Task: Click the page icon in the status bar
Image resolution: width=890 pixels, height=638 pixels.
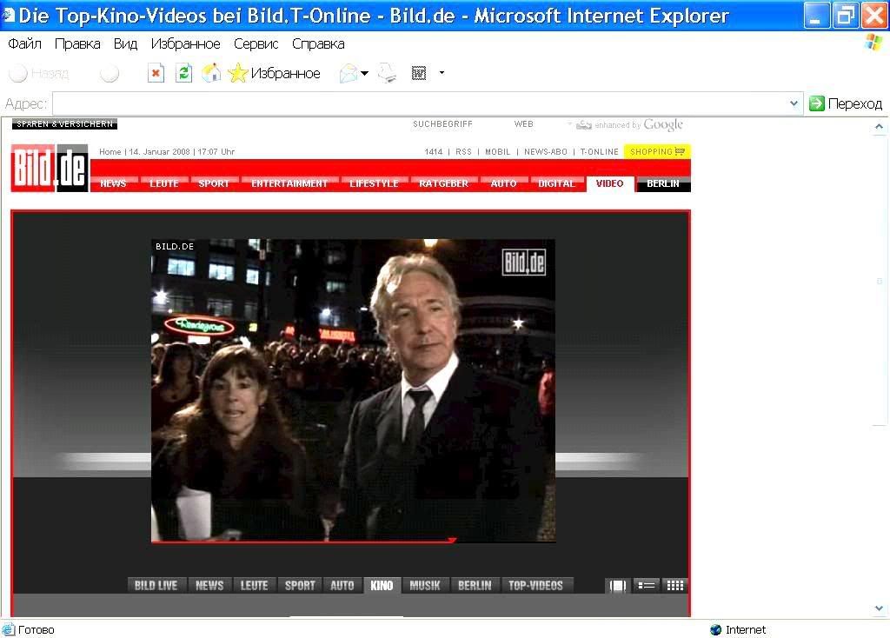Action: 8,629
